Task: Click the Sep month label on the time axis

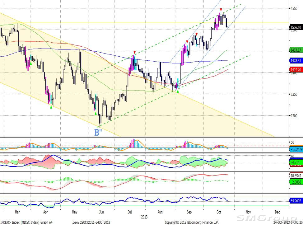Action: [x=189, y=212]
